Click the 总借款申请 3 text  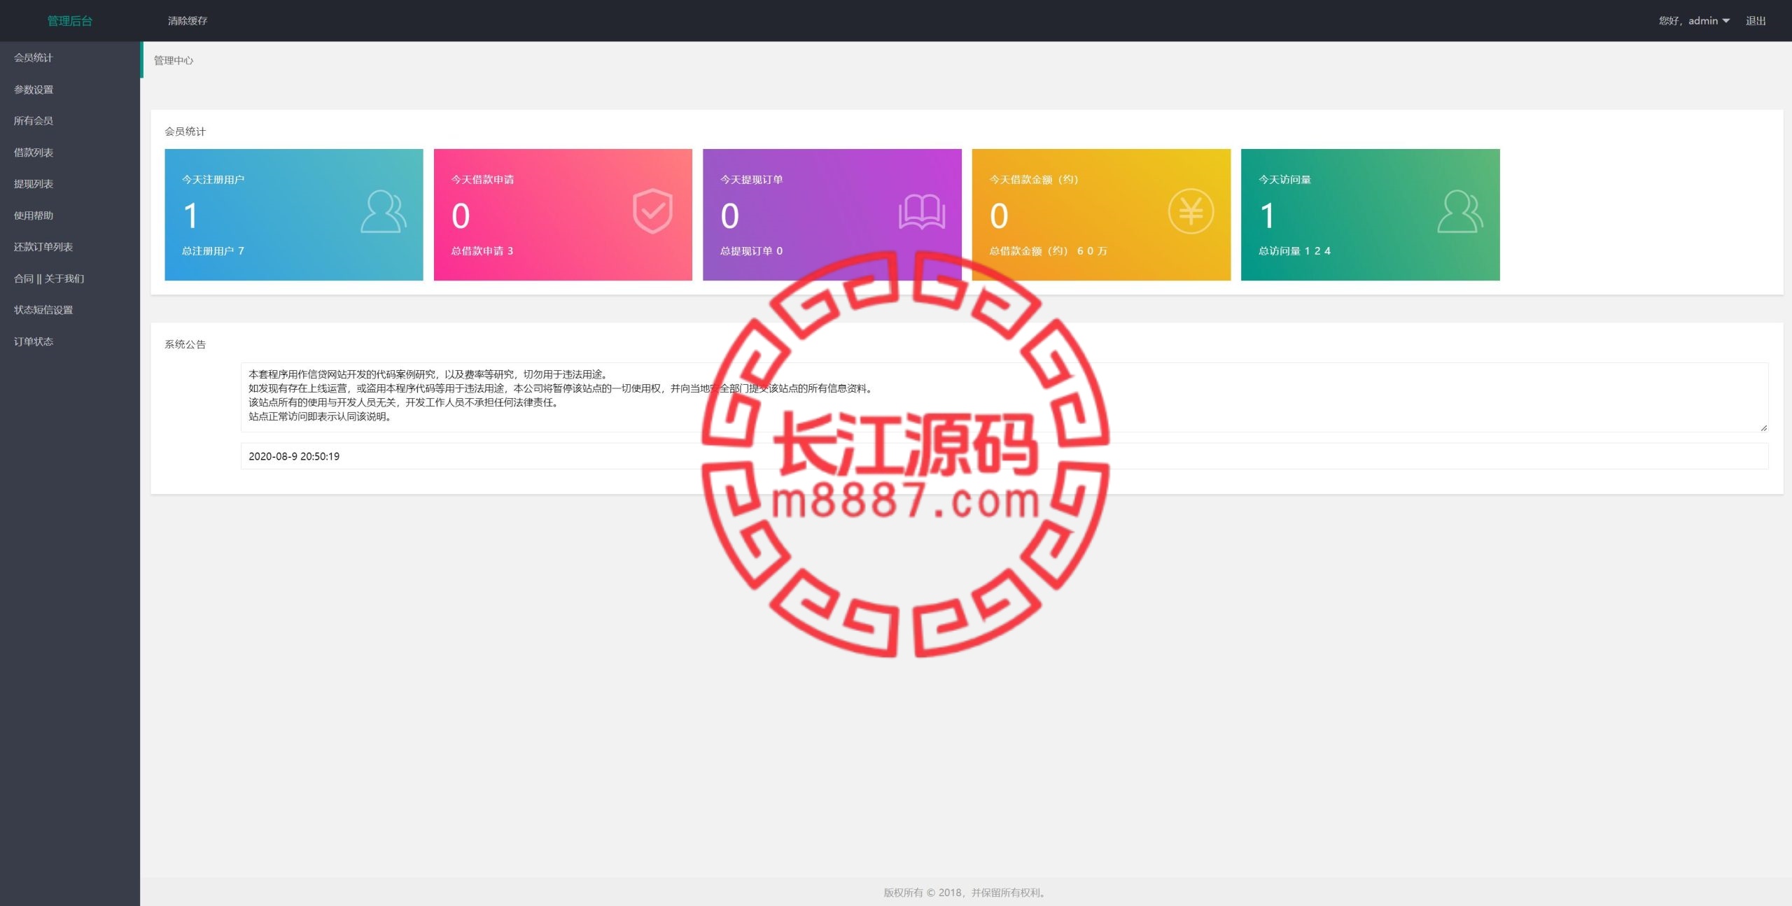[482, 250]
